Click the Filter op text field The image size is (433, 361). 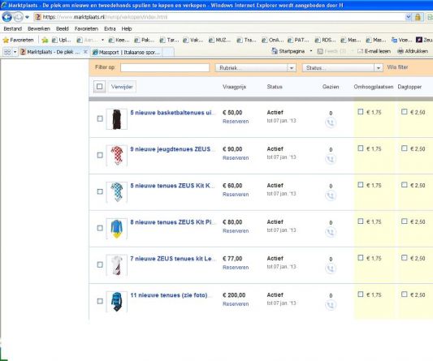click(165, 67)
